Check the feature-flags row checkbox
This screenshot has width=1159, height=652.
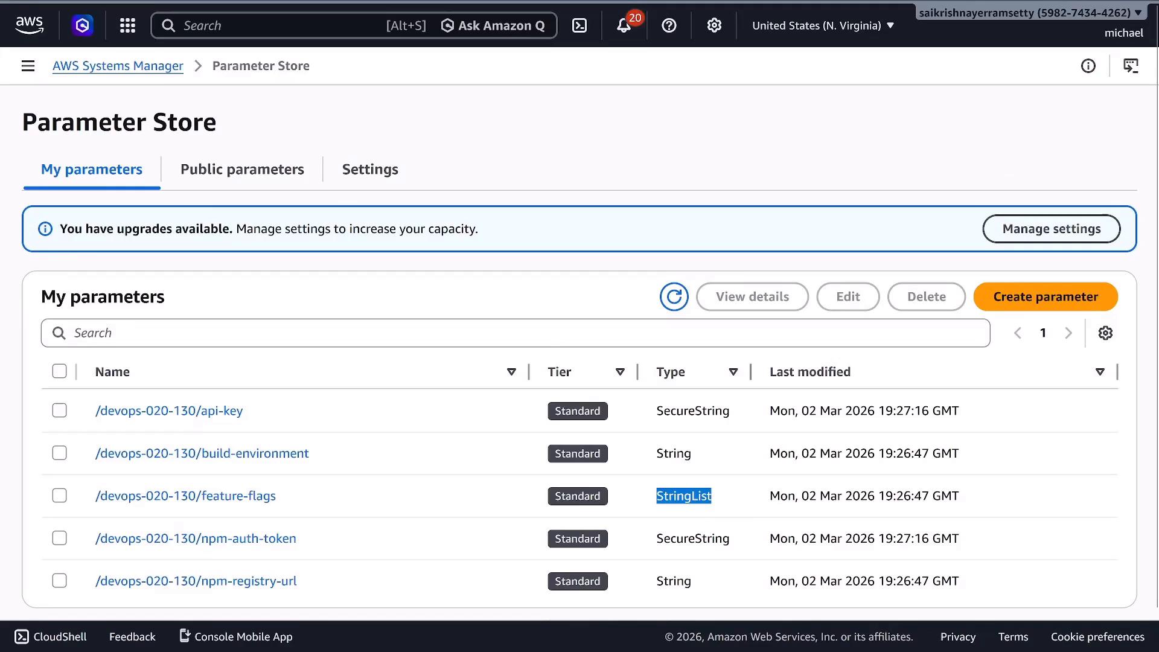[59, 496]
